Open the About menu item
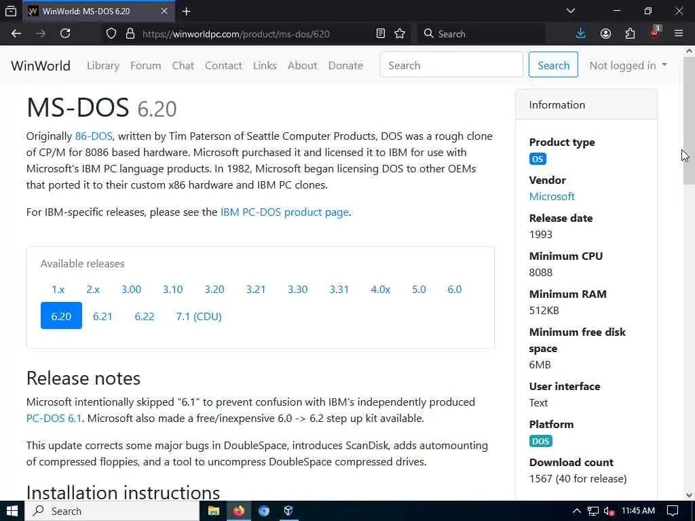Viewport: 695px width, 521px height. (302, 66)
